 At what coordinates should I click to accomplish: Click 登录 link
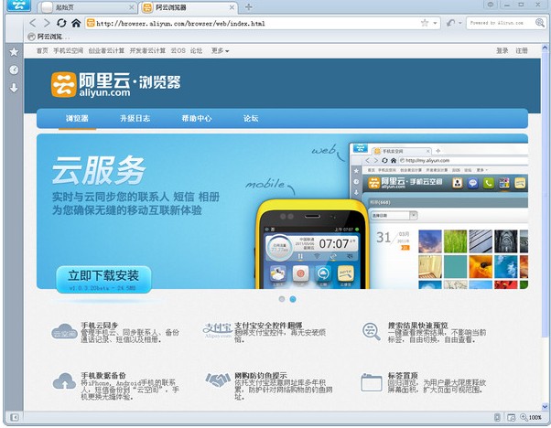click(502, 51)
